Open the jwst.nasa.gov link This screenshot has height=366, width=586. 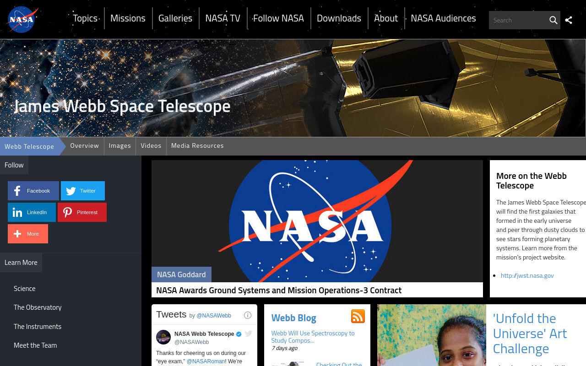click(x=527, y=275)
